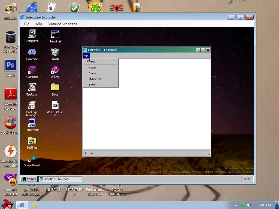Screen dimensions: 279x209
Task: Click the Show desktop strip in taskbar
Action: point(277,205)
